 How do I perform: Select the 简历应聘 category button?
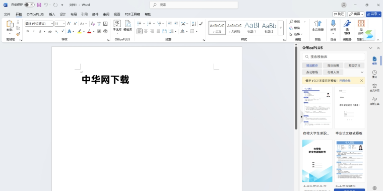tap(333, 66)
